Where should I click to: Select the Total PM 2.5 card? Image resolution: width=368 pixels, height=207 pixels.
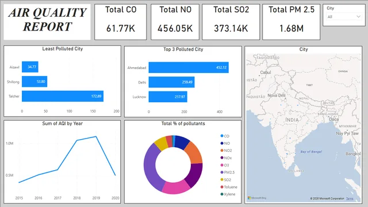292,22
